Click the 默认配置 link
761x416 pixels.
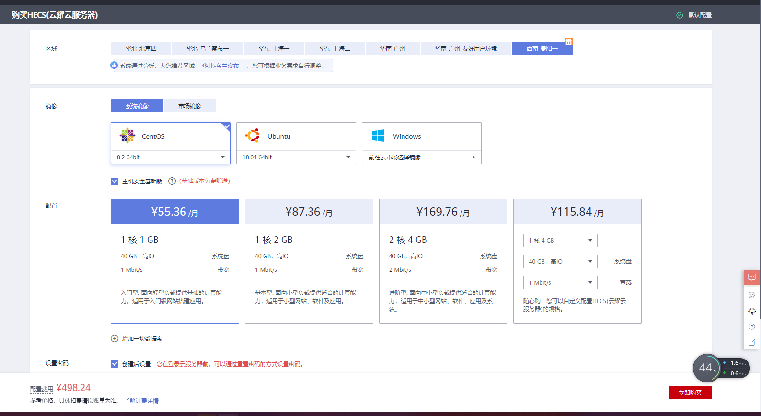point(700,15)
